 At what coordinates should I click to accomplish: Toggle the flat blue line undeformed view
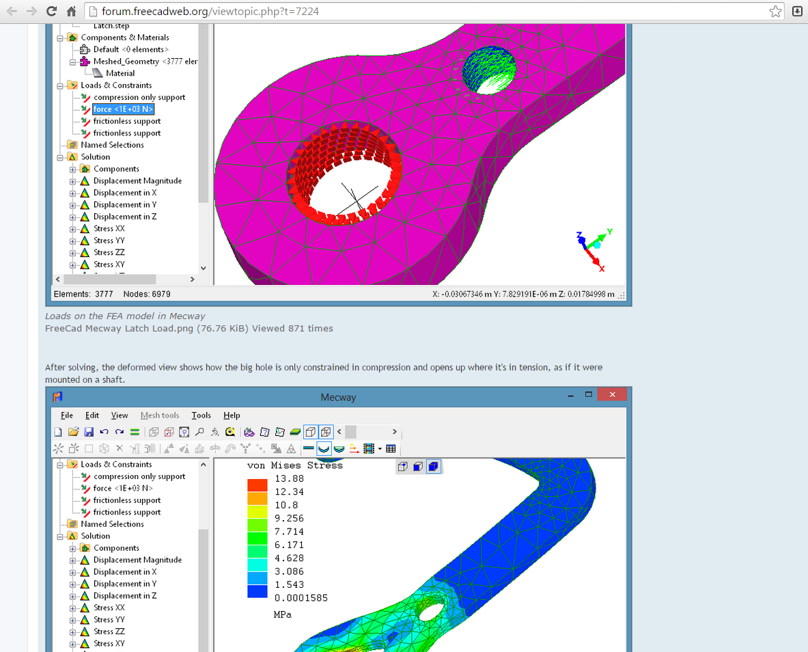(309, 449)
